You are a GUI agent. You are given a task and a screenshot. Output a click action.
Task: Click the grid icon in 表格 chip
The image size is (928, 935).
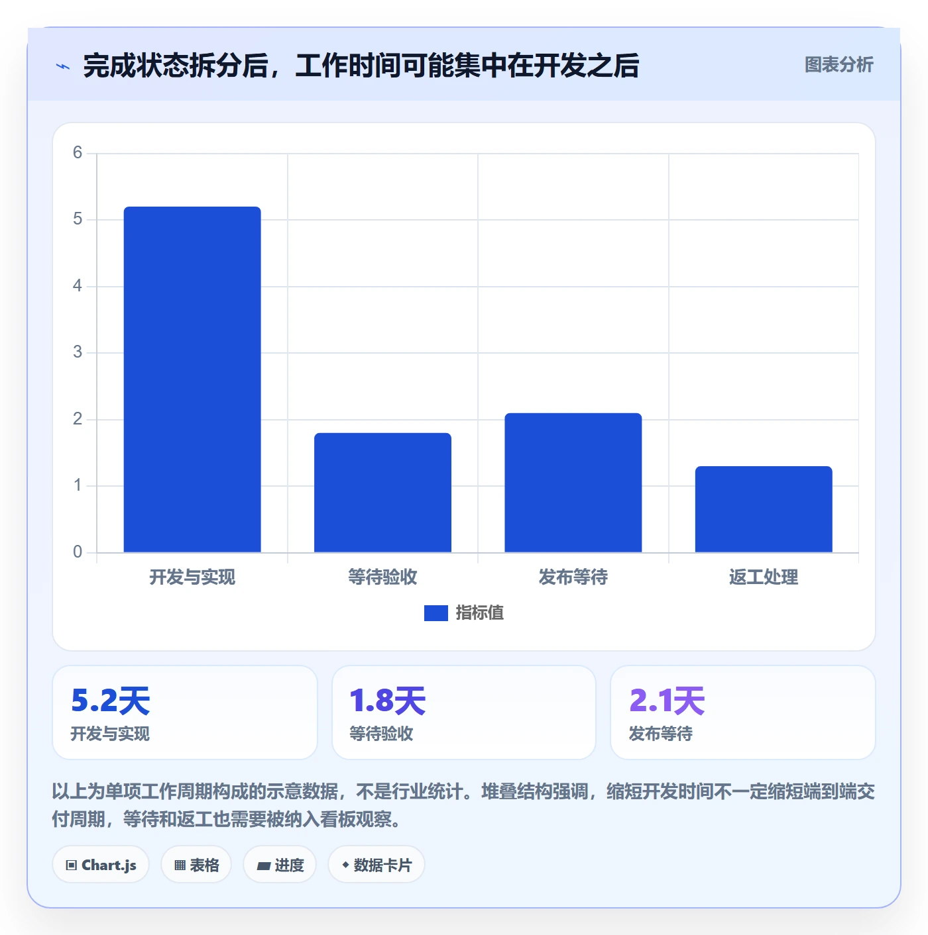[x=180, y=865]
